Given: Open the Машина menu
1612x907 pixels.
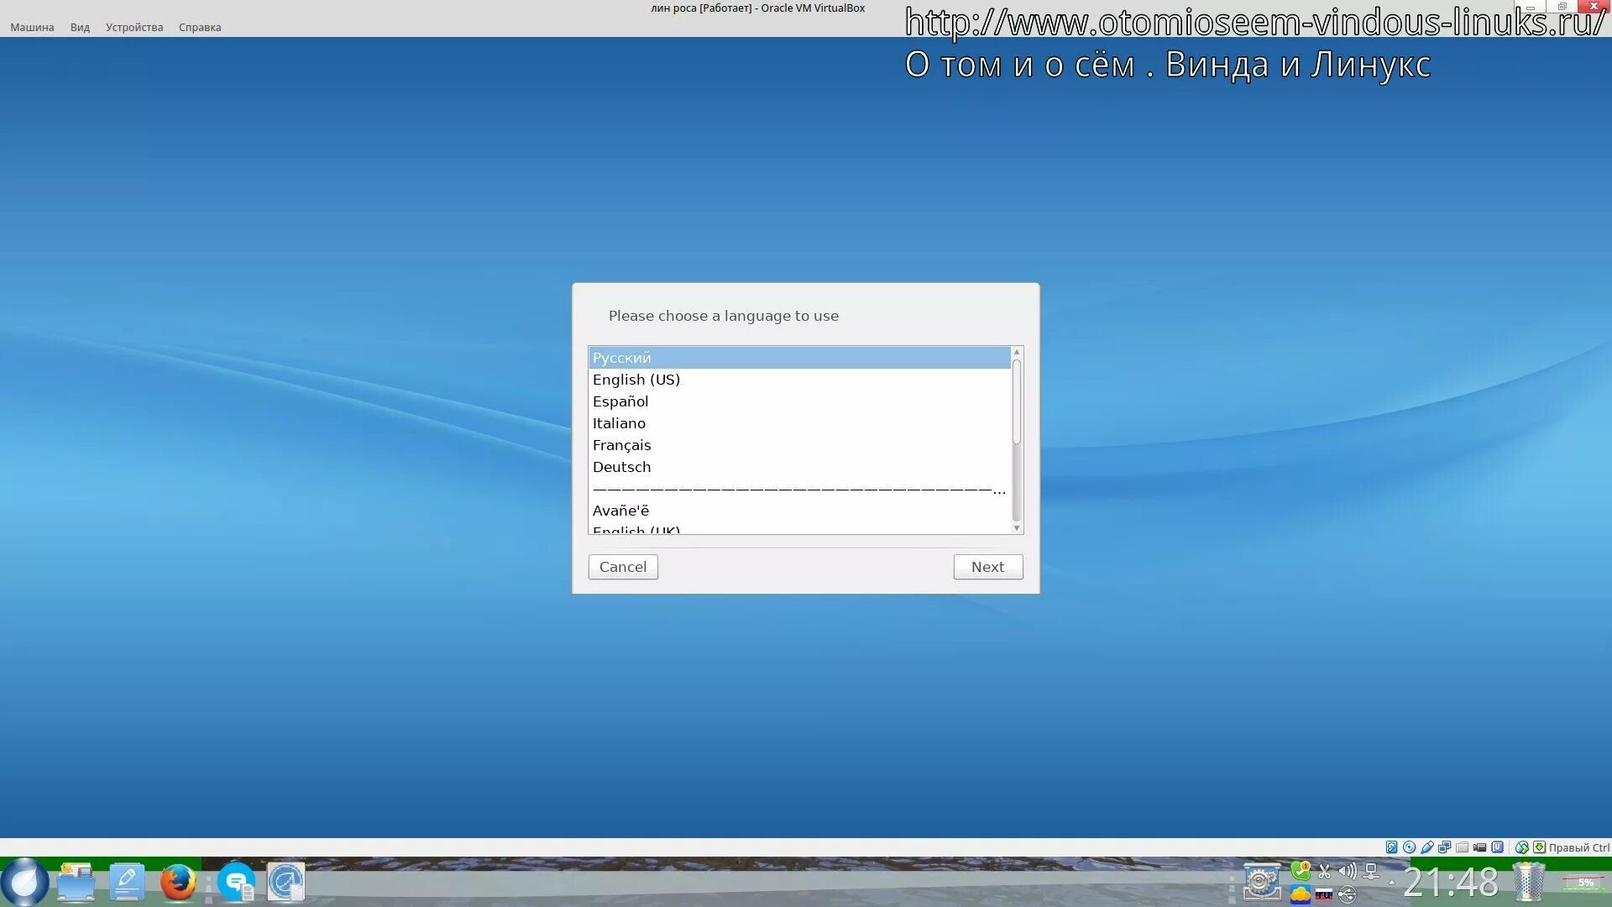Looking at the screenshot, I should tap(32, 27).
